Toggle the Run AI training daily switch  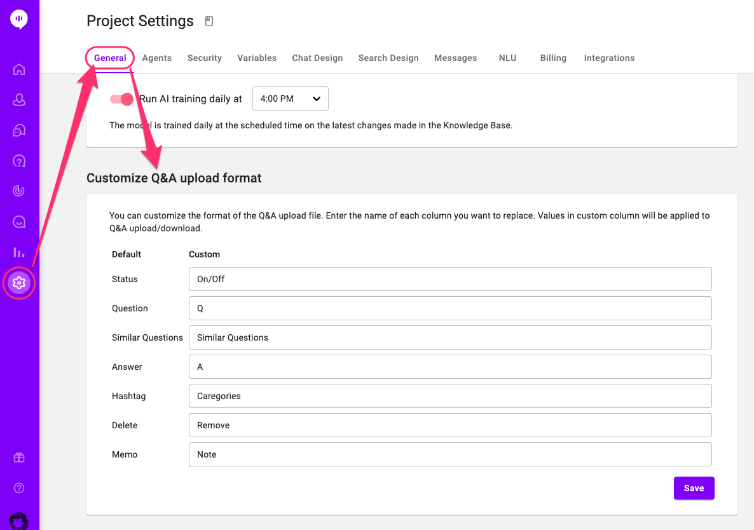coord(121,99)
